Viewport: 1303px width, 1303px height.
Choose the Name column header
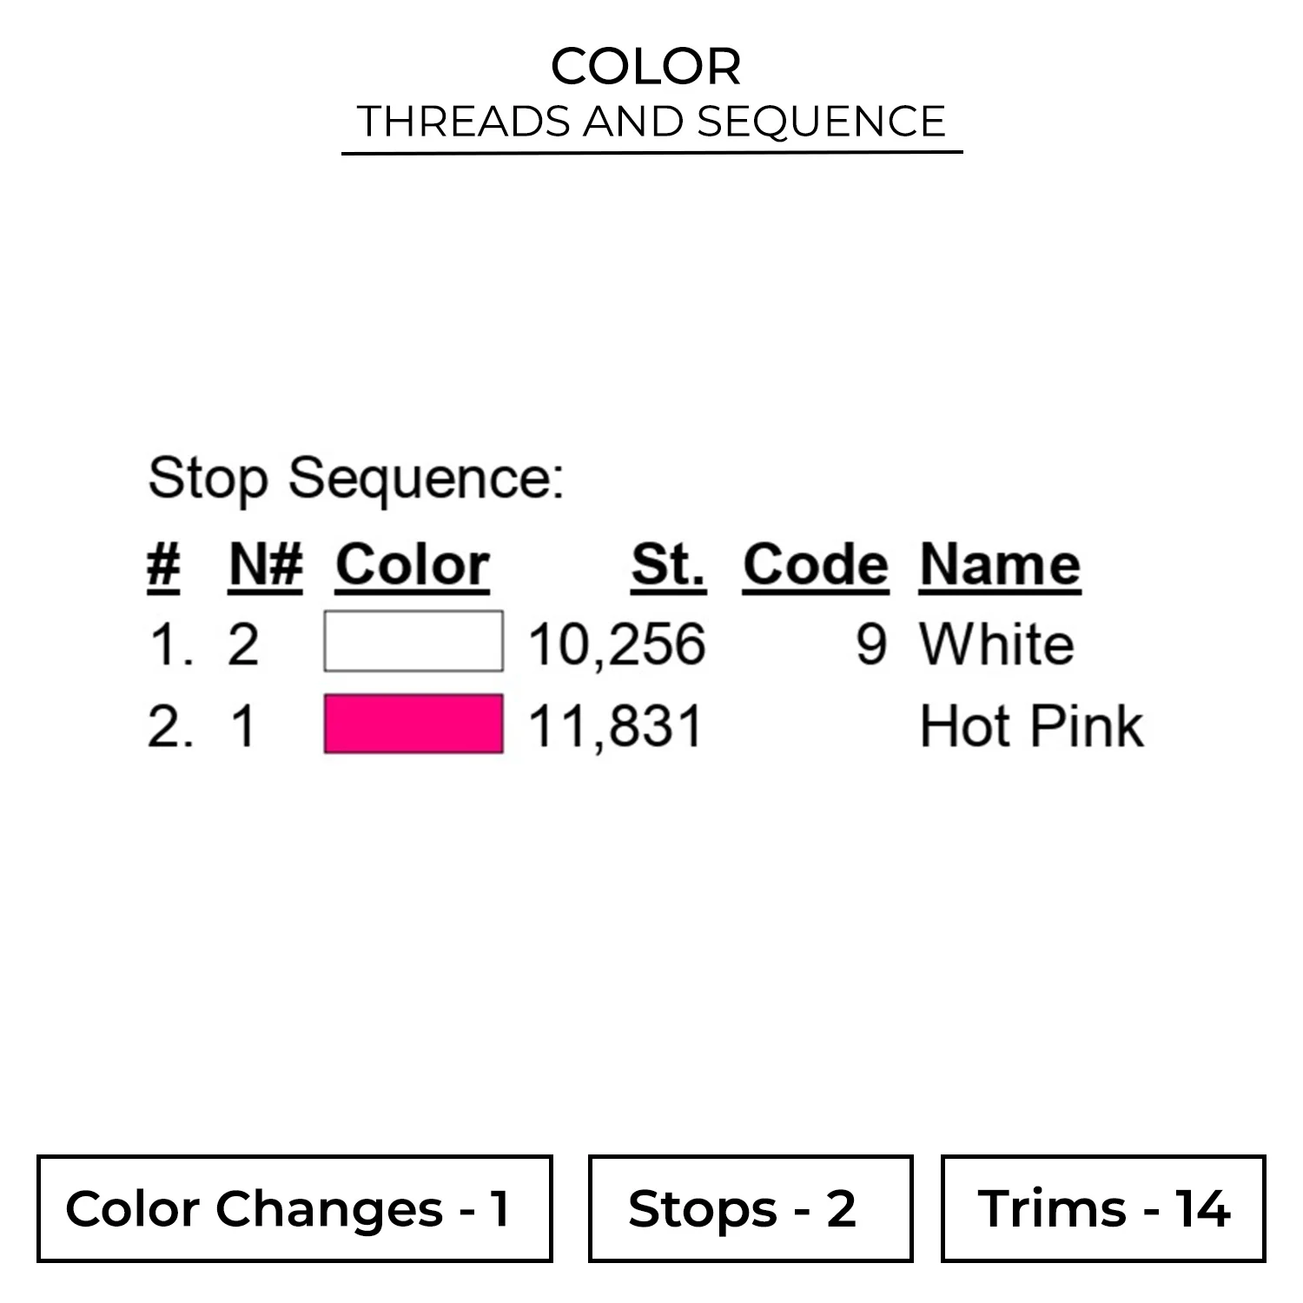pos(1000,566)
